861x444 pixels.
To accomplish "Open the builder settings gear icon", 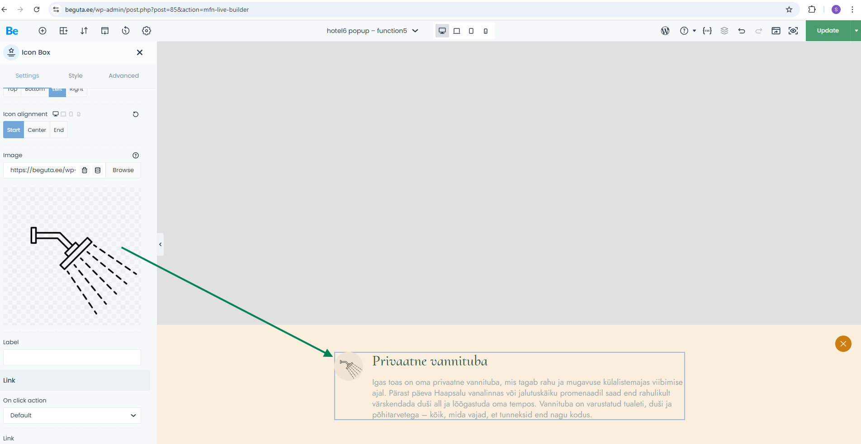I will click(x=147, y=31).
